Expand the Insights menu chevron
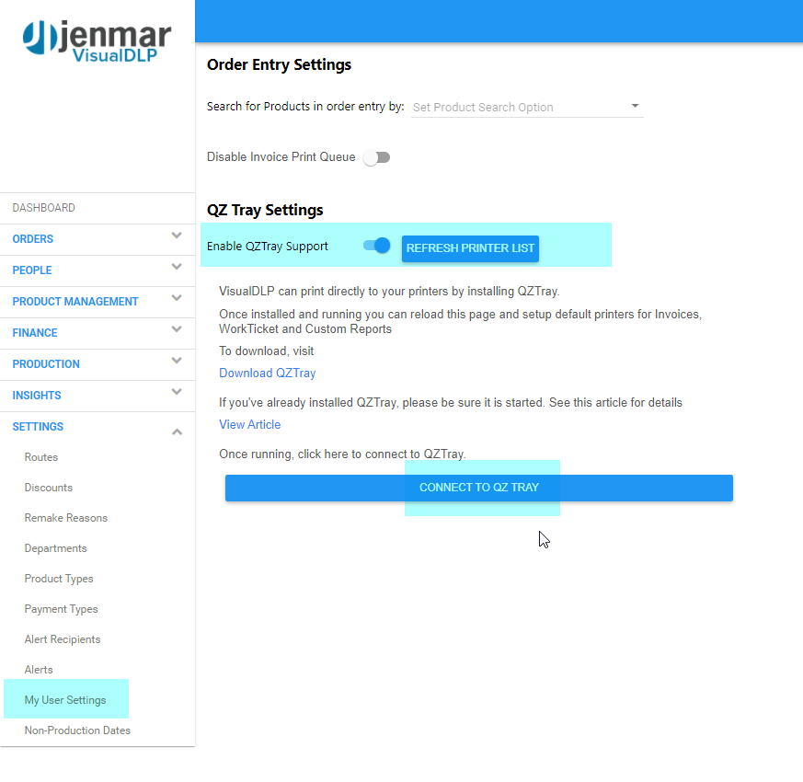This screenshot has width=803, height=782. [177, 392]
